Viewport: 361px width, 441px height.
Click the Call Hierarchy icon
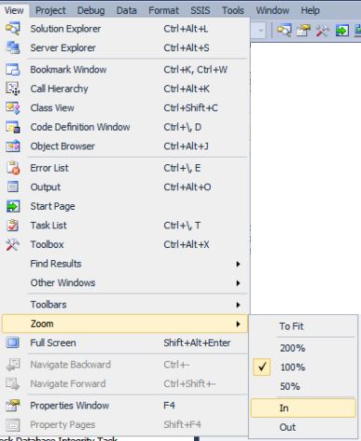13,89
